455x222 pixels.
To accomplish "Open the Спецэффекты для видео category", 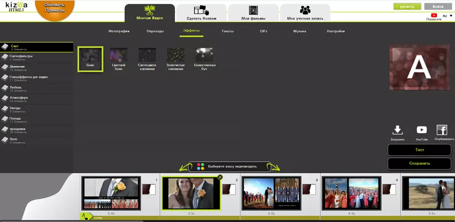I will point(28,77).
